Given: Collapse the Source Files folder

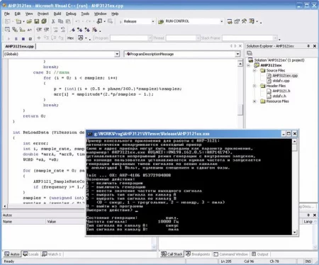Looking at the screenshot, I should (x=254, y=70).
